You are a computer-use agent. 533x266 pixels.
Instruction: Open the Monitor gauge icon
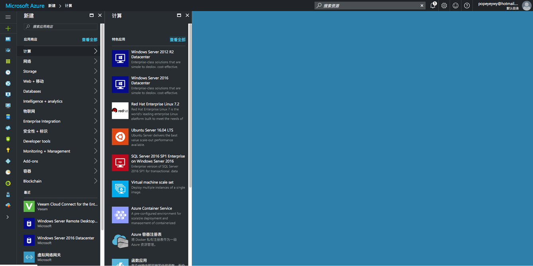point(8,172)
